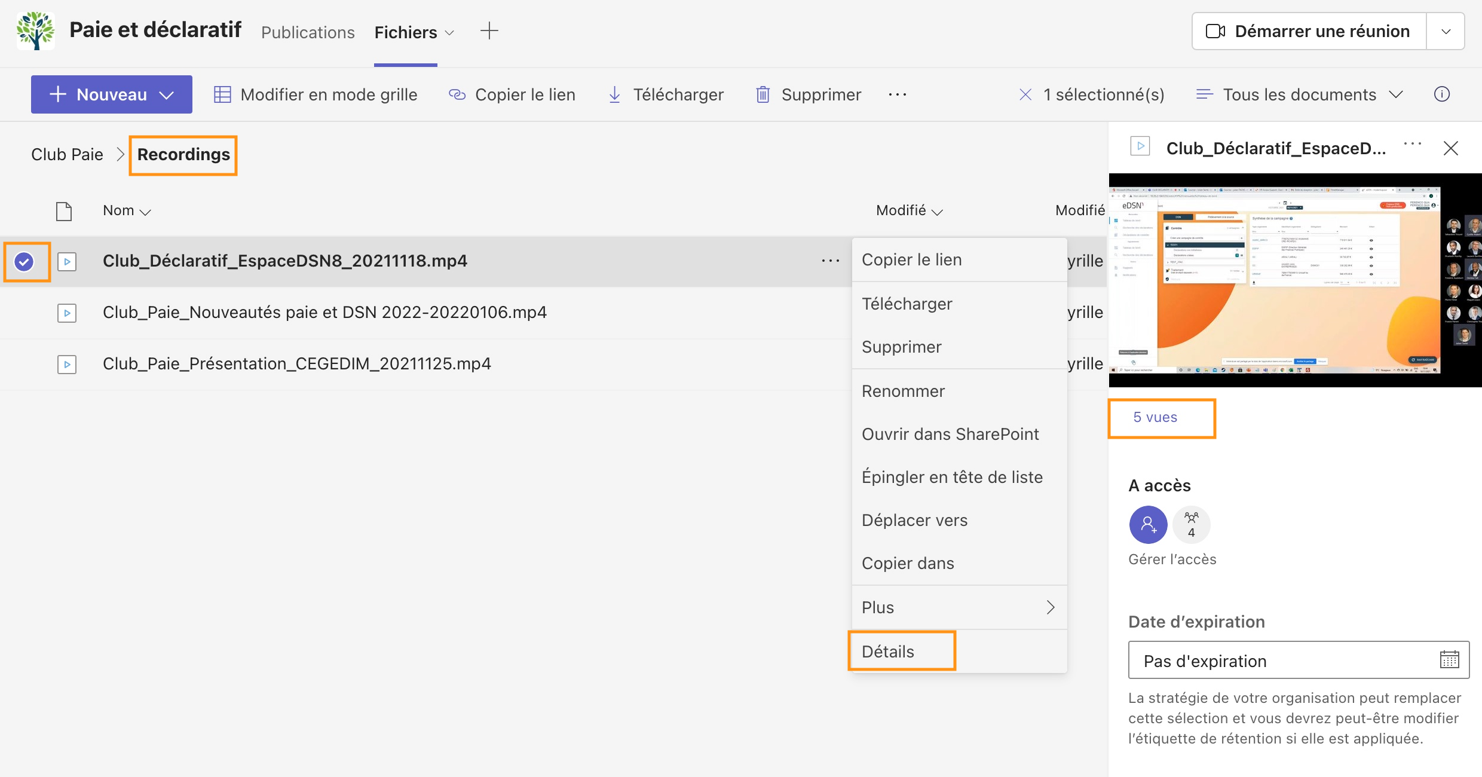This screenshot has height=777, width=1482.
Task: Click the purple grant access icon
Action: (1148, 525)
